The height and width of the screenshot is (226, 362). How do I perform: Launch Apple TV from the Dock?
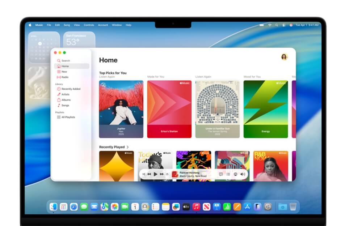pyautogui.click(x=186, y=207)
